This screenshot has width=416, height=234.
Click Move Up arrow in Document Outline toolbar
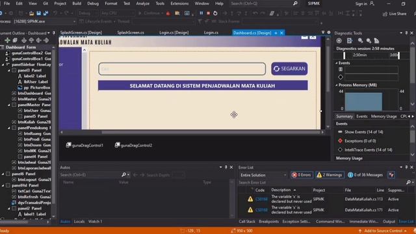pyautogui.click(x=31, y=40)
